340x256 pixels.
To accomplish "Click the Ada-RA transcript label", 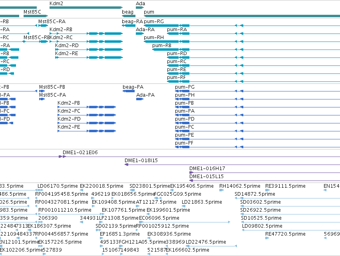I will tap(145, 30).
